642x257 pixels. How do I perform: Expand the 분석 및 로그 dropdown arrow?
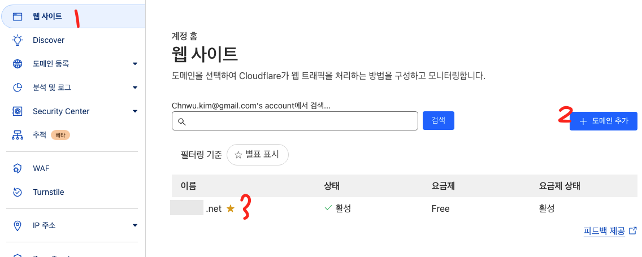pos(135,88)
